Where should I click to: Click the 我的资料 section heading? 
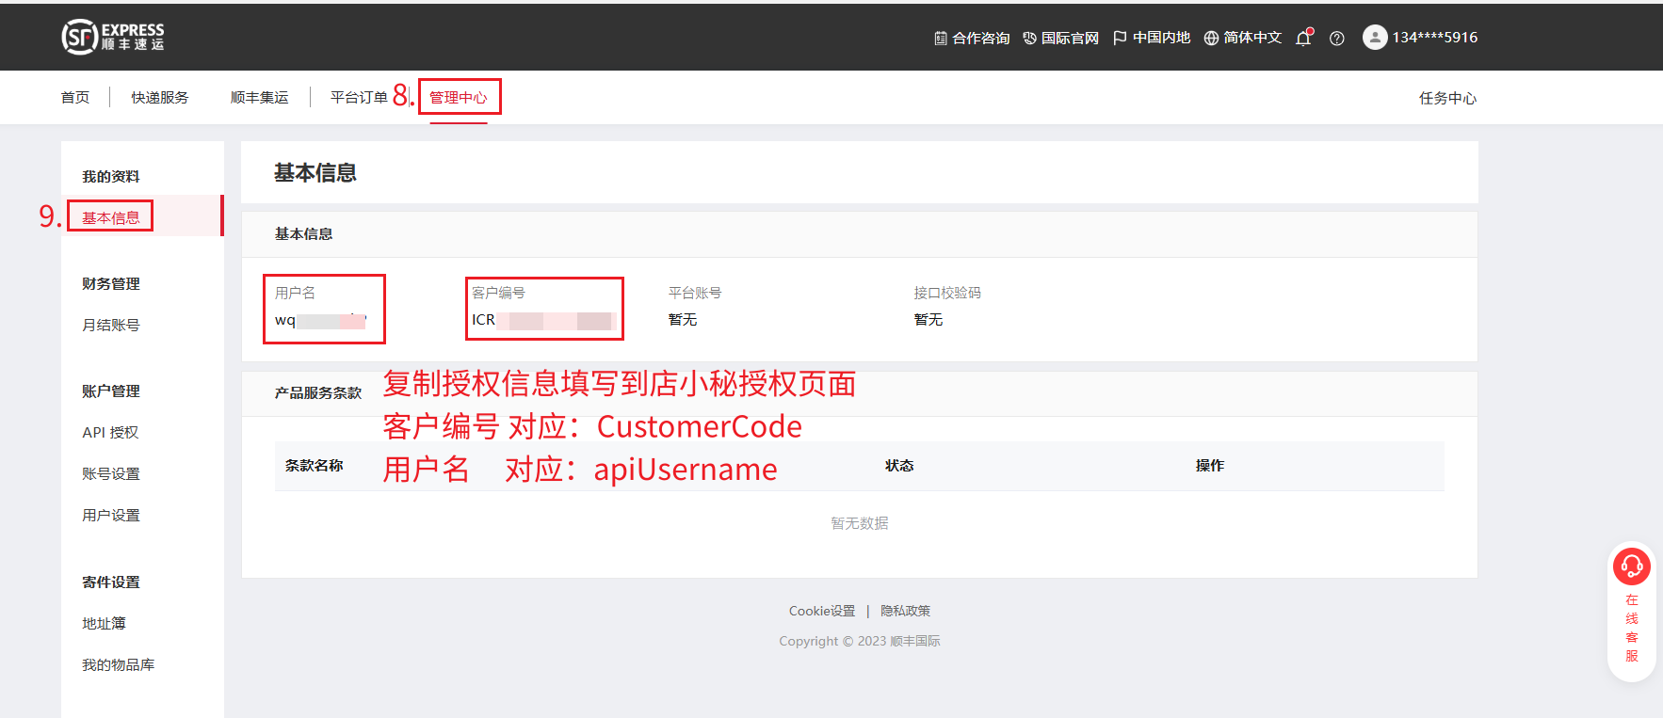coord(111,176)
